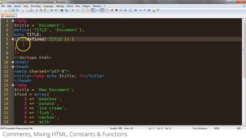Click the Zoom Out toolbar icon
Screen dimensions: 246x138
coord(77,10)
